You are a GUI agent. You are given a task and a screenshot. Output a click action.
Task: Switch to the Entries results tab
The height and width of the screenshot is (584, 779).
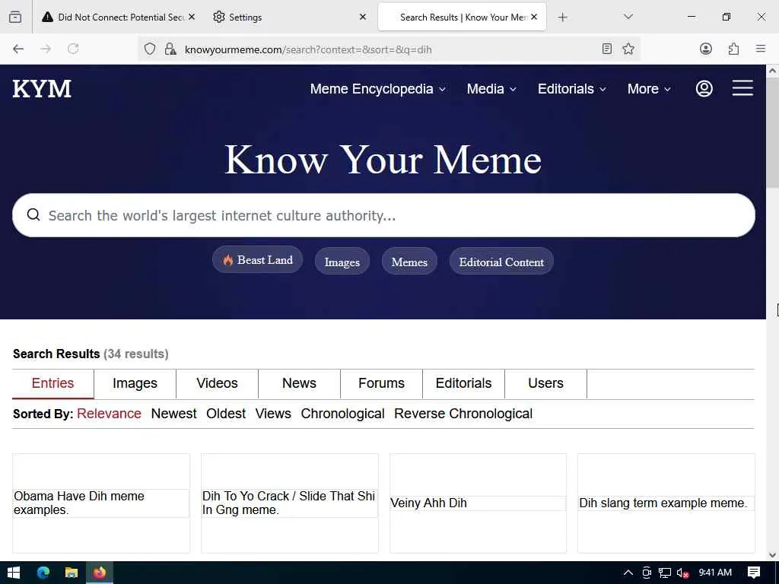point(52,383)
